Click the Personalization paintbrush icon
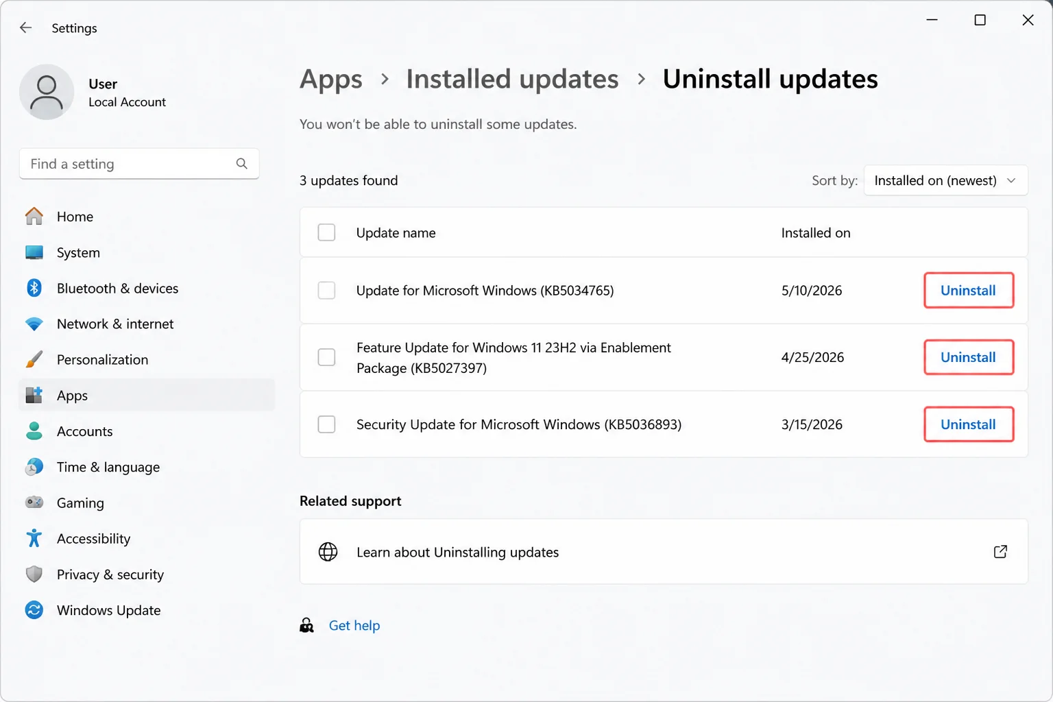Screen dimensions: 1053x702 pyautogui.click(x=34, y=359)
